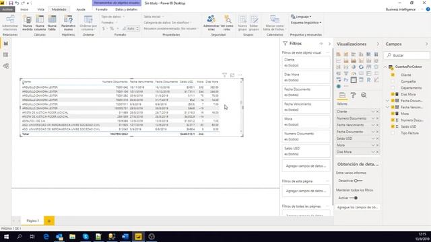Uncheck the Cliente field checkbox

(393, 75)
